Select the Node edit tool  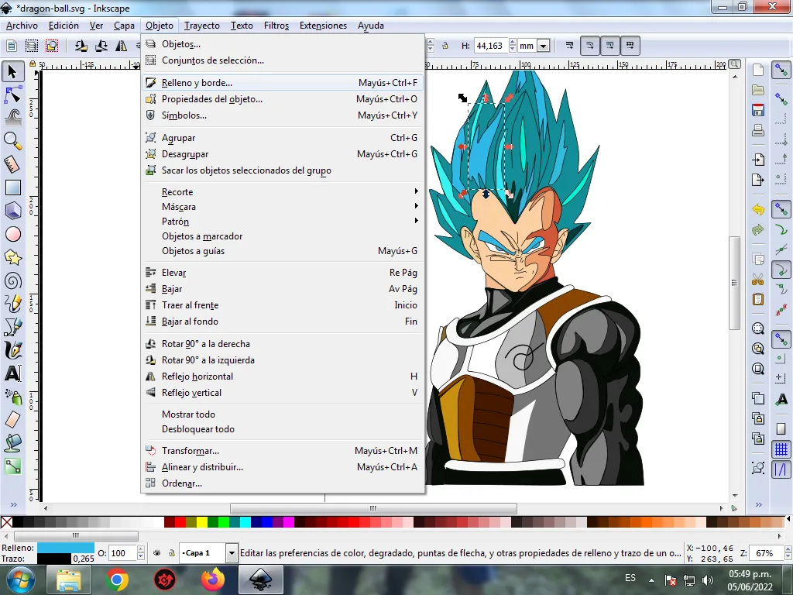pyautogui.click(x=12, y=94)
